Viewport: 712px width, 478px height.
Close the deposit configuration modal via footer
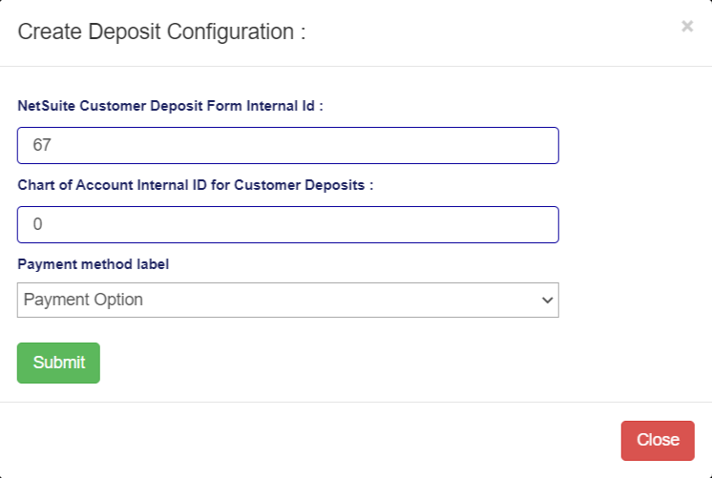coord(658,440)
